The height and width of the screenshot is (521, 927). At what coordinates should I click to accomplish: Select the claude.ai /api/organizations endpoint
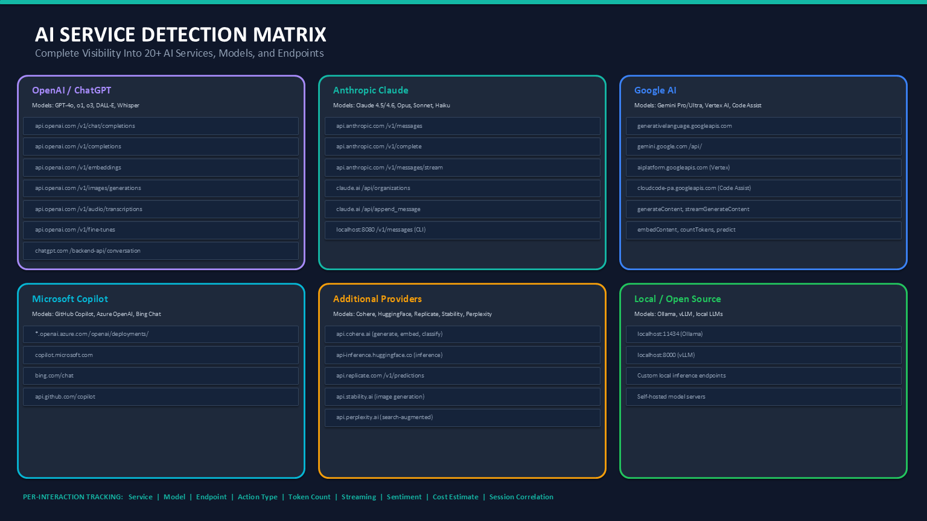tap(462, 188)
